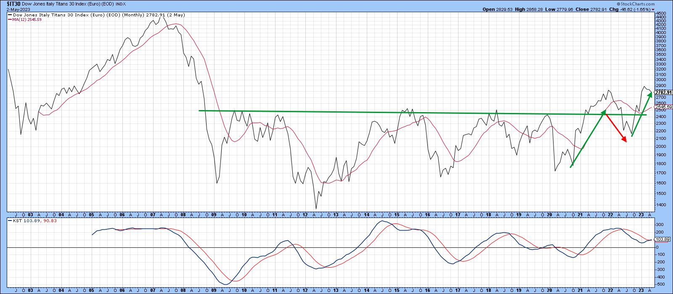This screenshot has height=294, width=673.
Task: Select 4500 on the price scale
Action: pos(661,13)
